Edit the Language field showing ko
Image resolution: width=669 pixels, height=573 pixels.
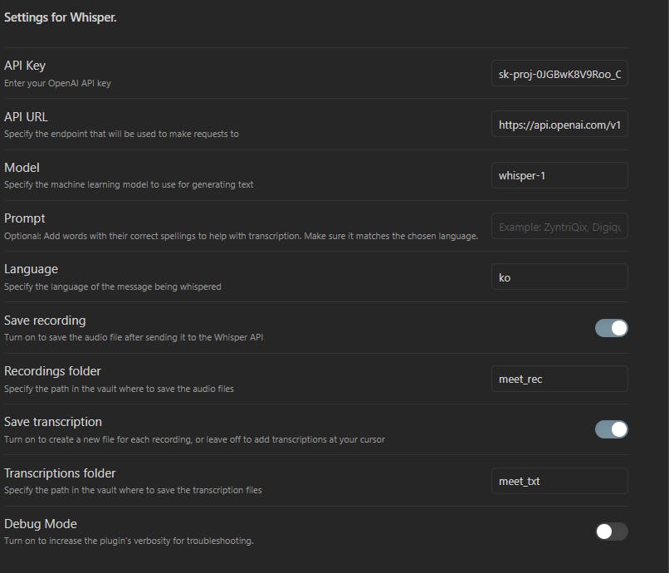[559, 277]
